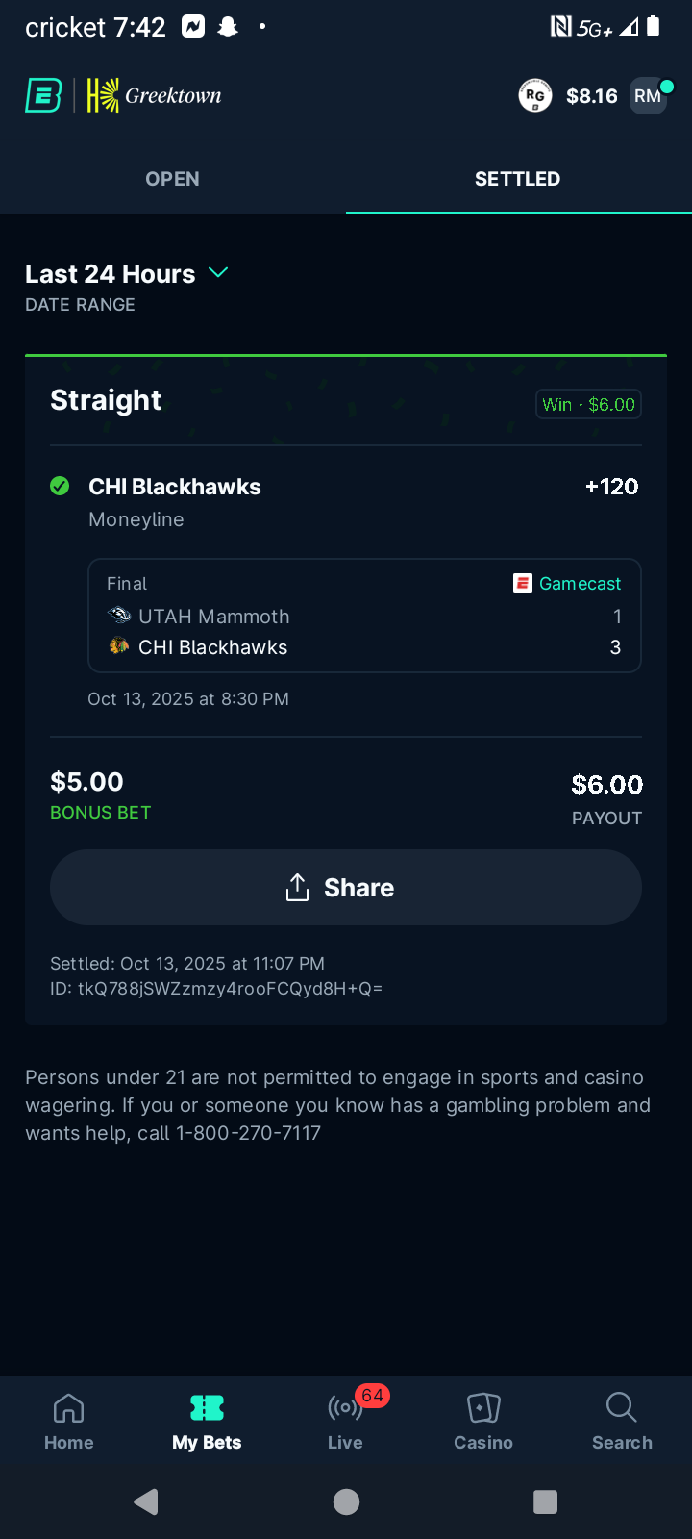Tap the Greektown casino logo
Screen dimensions: 692x1539
(155, 95)
